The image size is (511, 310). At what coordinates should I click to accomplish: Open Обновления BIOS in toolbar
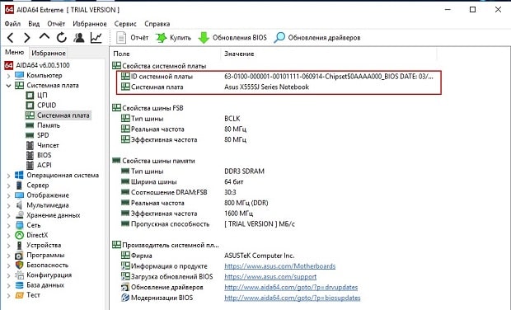232,38
